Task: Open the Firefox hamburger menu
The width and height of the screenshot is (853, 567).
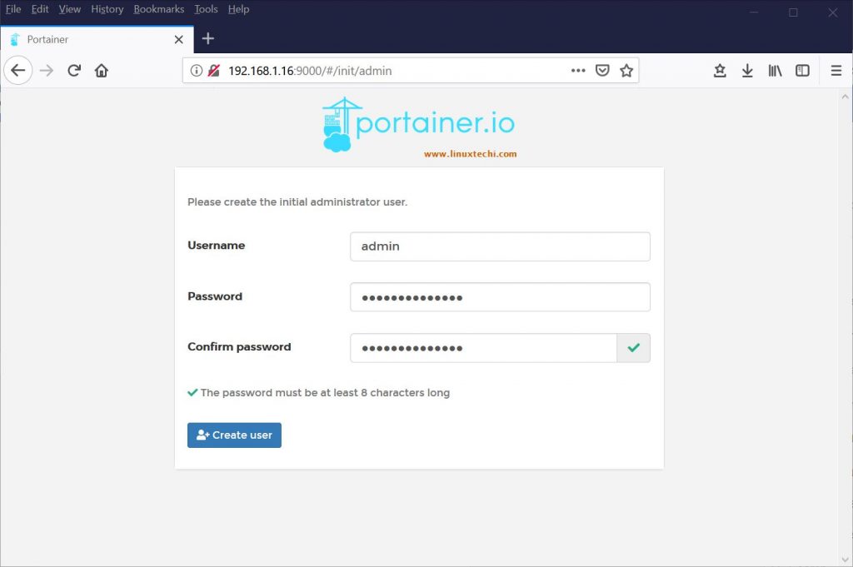Action: coord(836,71)
